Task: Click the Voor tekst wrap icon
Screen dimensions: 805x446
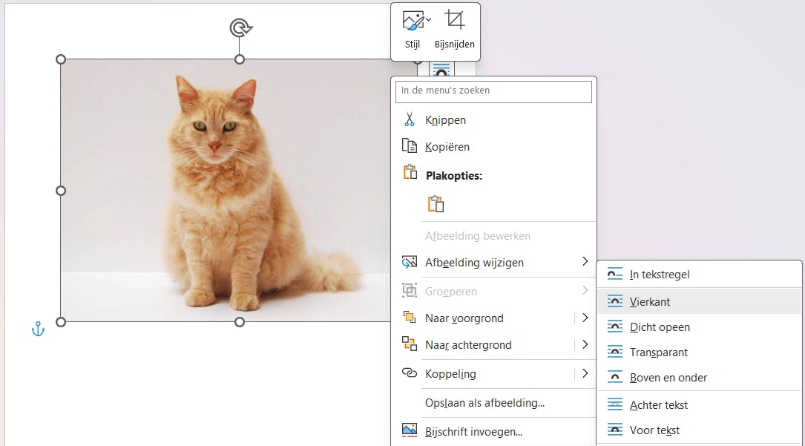Action: (x=614, y=430)
